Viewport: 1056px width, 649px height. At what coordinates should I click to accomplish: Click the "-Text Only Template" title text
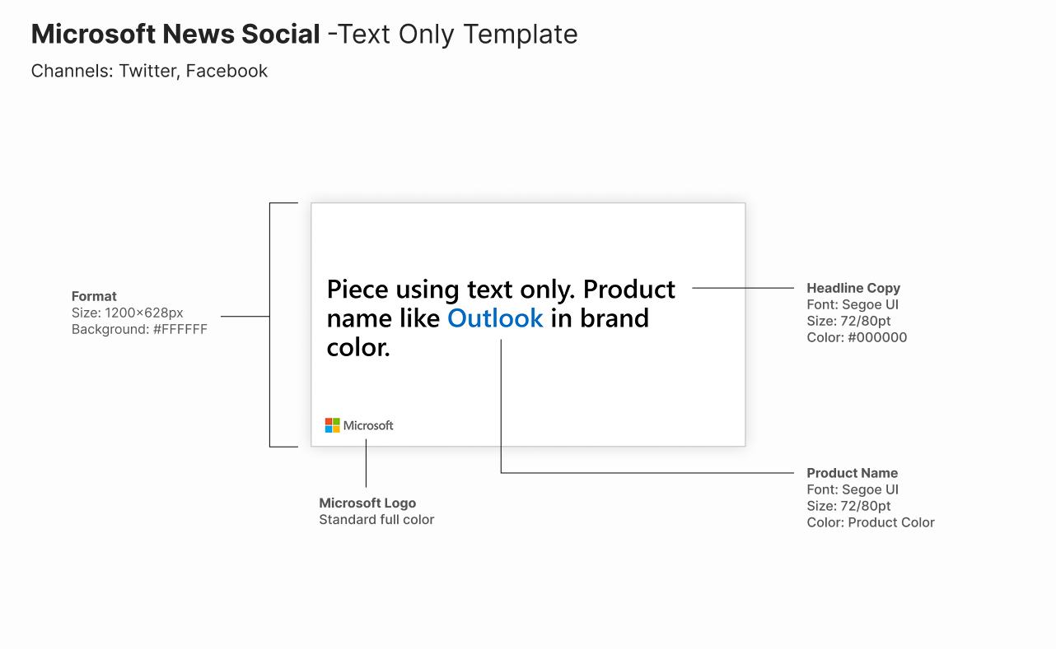point(452,35)
